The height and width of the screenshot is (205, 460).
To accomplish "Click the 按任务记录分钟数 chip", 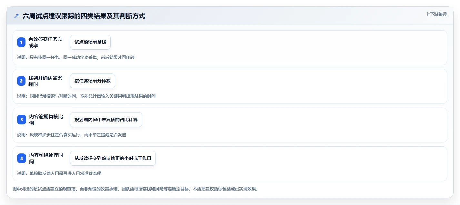I will click(x=93, y=81).
